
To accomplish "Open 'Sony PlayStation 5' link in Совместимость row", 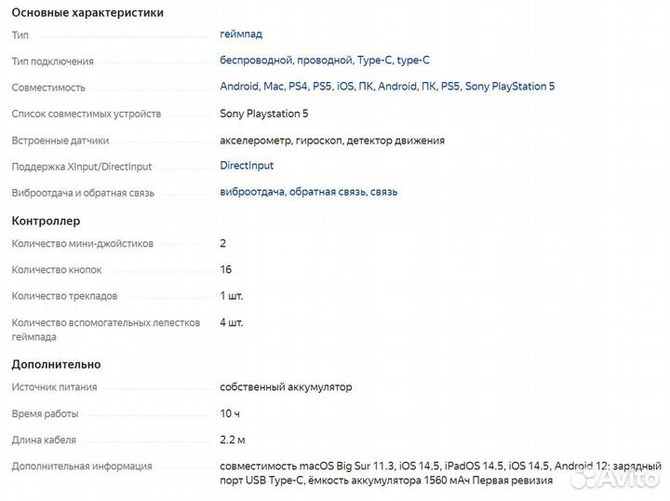I will pos(509,87).
